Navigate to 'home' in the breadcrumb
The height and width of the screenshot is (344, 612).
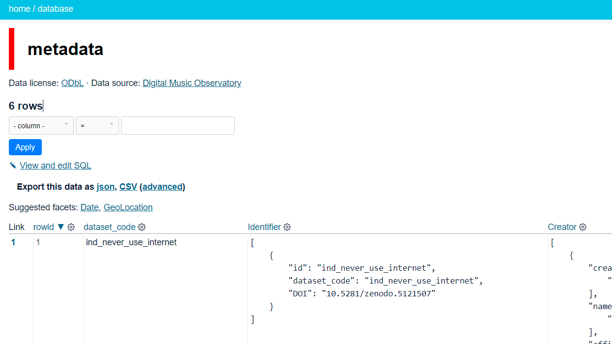(x=19, y=8)
